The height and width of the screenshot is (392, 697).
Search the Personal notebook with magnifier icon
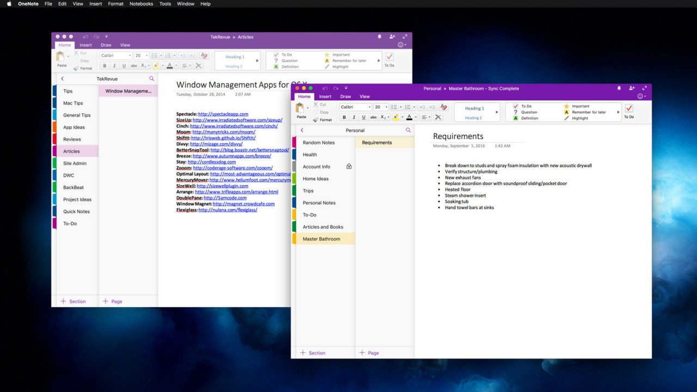(x=408, y=131)
